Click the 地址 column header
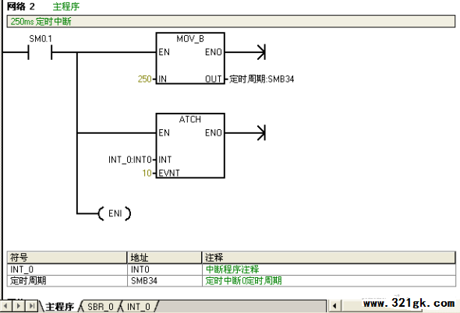The height and width of the screenshot is (313, 460). [x=165, y=258]
